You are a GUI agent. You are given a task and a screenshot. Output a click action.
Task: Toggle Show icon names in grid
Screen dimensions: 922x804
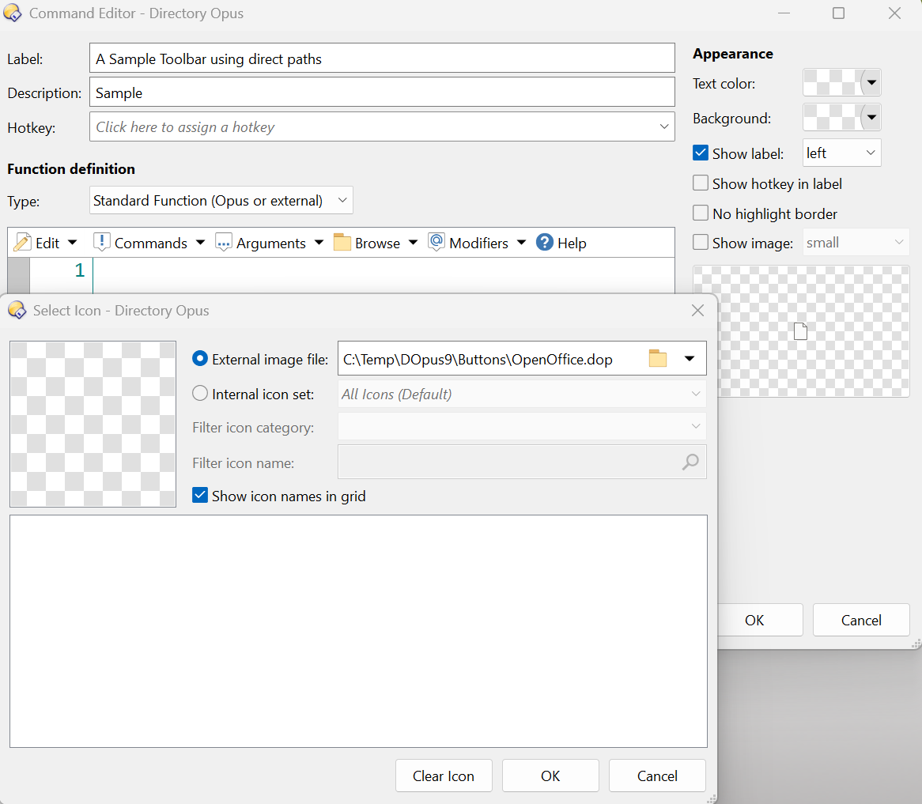(x=201, y=496)
